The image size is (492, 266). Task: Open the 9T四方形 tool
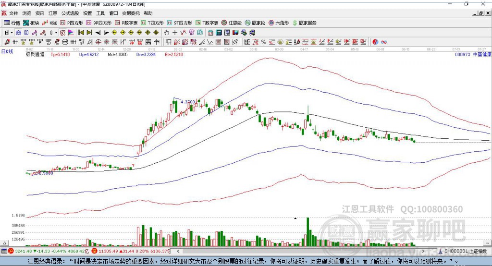click(180, 23)
